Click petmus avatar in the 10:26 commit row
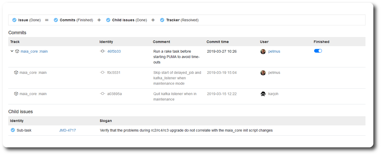The height and width of the screenshot is (155, 381). point(263,51)
